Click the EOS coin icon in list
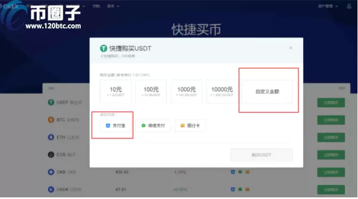The width and height of the screenshot is (358, 199). coord(51,154)
